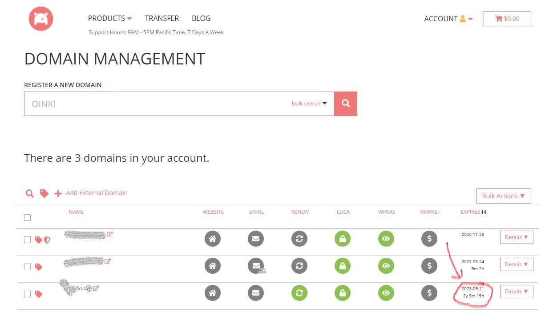Screen dimensions: 541x324
Task: Open external link for 2023-09-11 domain
Action: pos(96,288)
